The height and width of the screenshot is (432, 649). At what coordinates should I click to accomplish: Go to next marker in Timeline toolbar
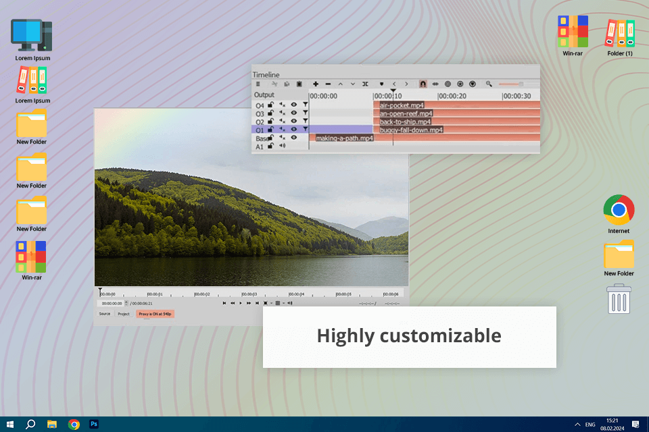click(406, 84)
